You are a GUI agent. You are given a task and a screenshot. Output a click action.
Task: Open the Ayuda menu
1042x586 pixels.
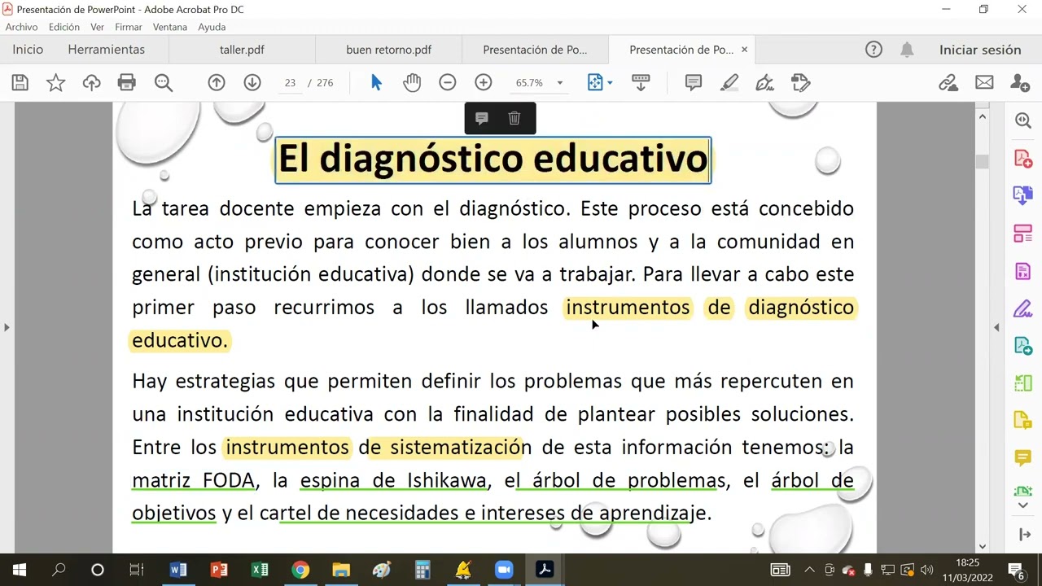tap(212, 27)
